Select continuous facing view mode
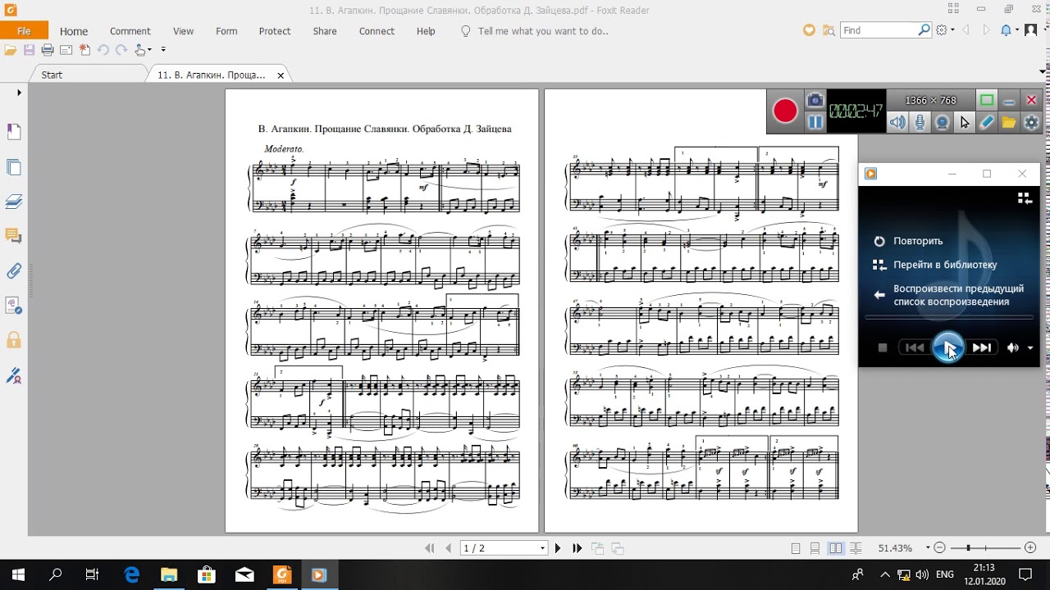Viewport: 1050px width, 590px height. (856, 548)
